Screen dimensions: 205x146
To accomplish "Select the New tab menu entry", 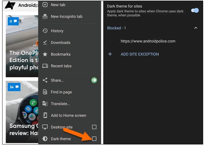I will coord(70,5).
